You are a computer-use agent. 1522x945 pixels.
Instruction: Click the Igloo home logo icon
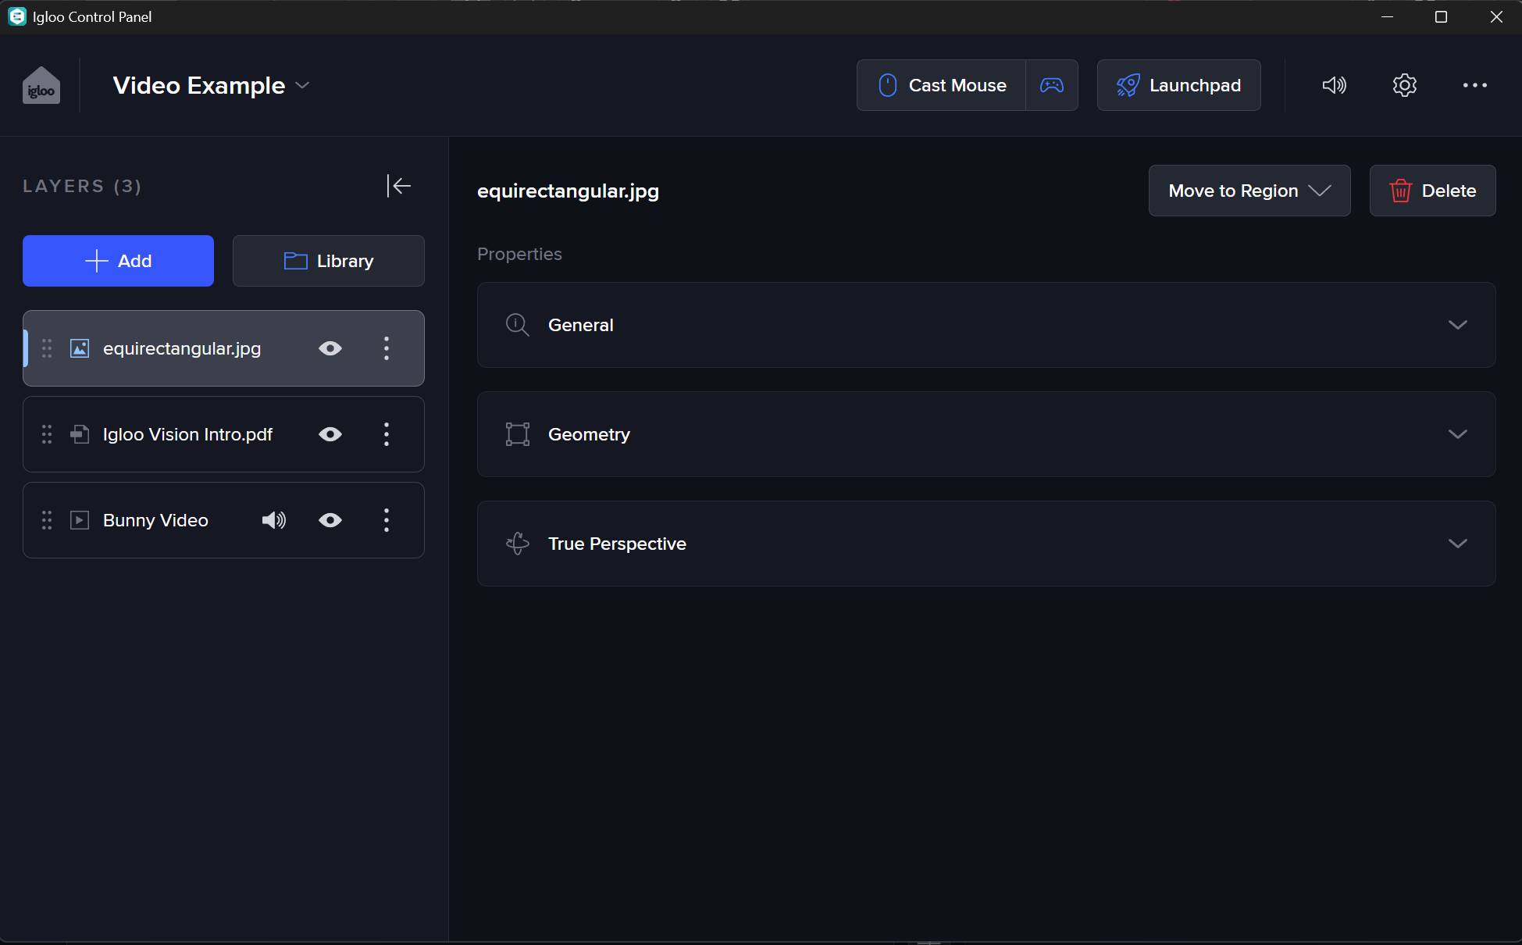click(x=41, y=85)
